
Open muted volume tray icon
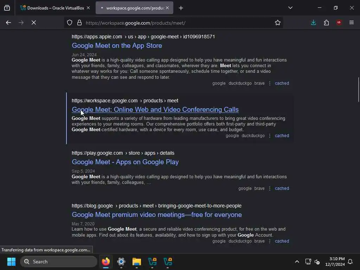tap(317, 262)
